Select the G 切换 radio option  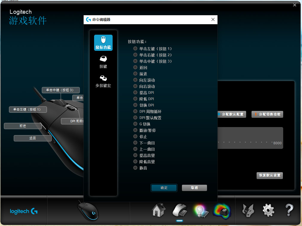click(x=135, y=124)
